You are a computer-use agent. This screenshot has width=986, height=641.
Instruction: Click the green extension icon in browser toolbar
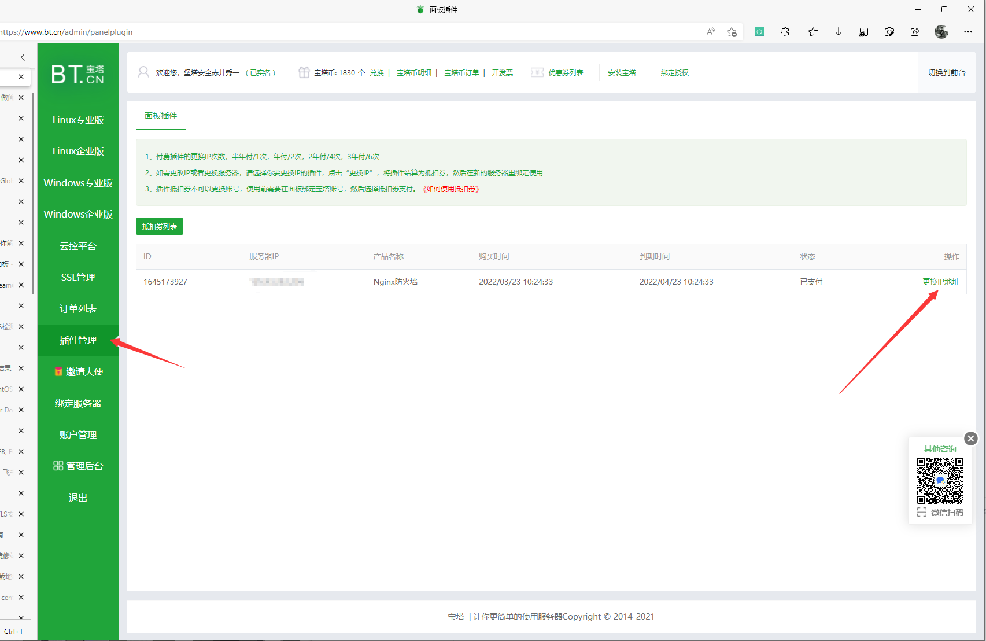(x=759, y=32)
